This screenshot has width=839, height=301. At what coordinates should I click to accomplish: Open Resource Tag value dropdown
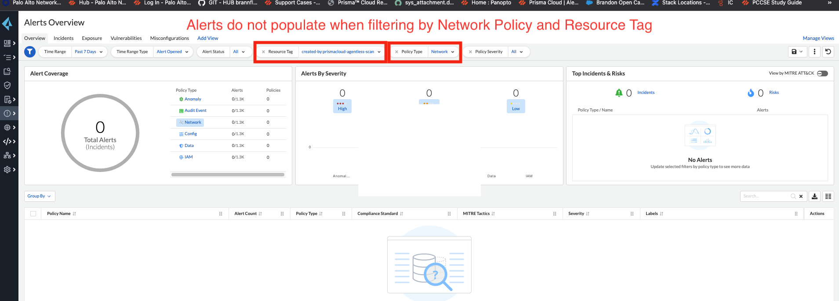point(341,52)
